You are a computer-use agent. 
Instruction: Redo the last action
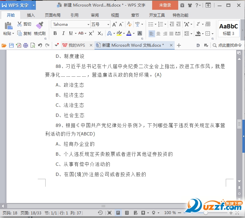47,45
